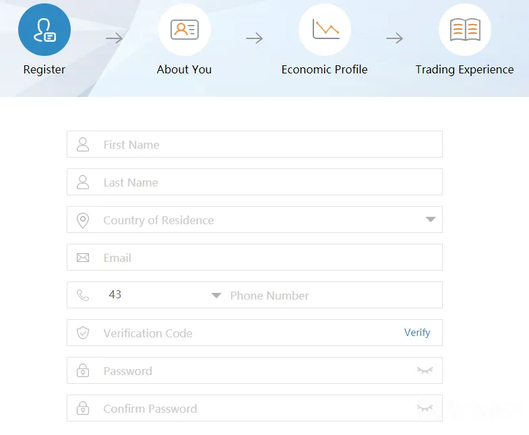Open the Trading Experience book icon
This screenshot has width=529, height=435.
coord(465,30)
